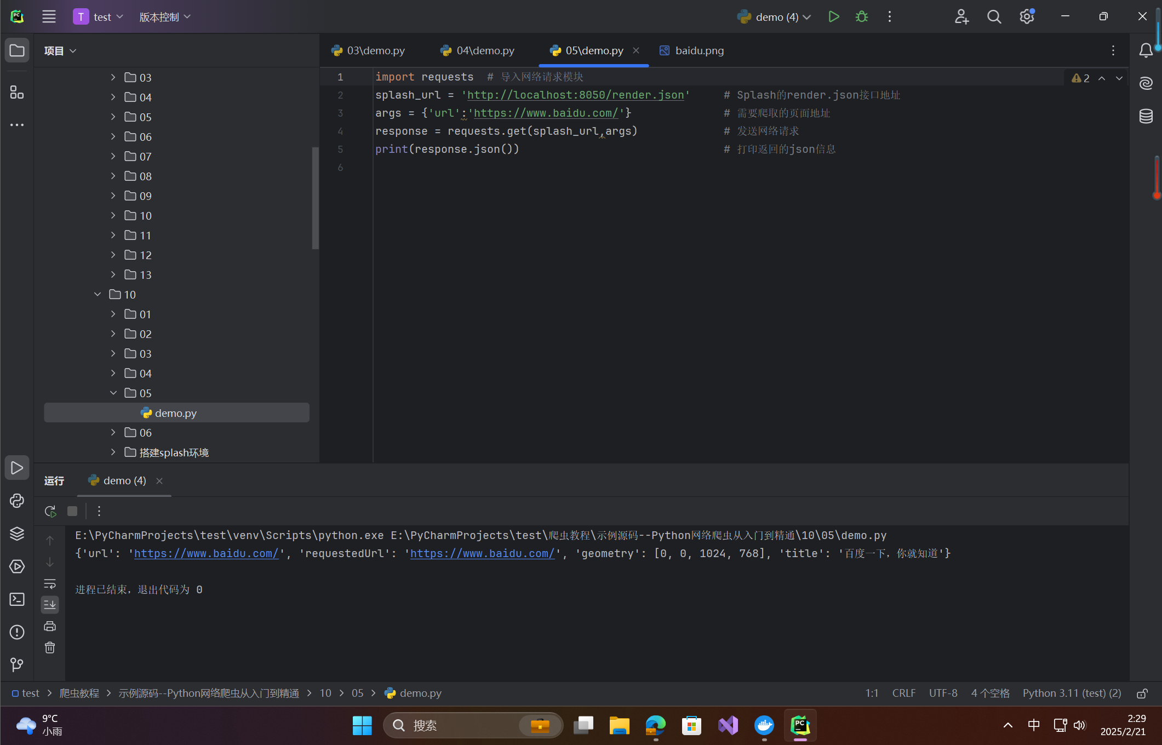Toggle soft-wrap in run console

click(50, 584)
